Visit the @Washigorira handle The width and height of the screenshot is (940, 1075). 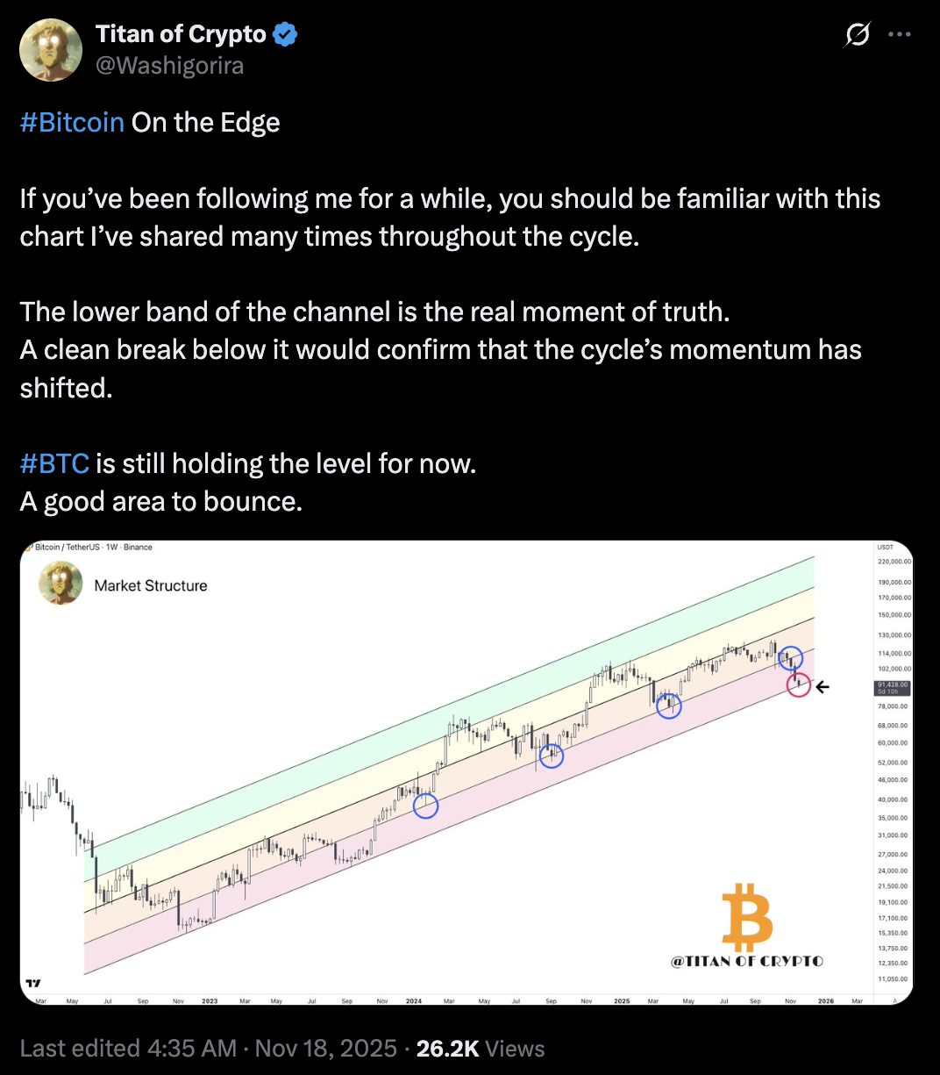click(x=169, y=66)
